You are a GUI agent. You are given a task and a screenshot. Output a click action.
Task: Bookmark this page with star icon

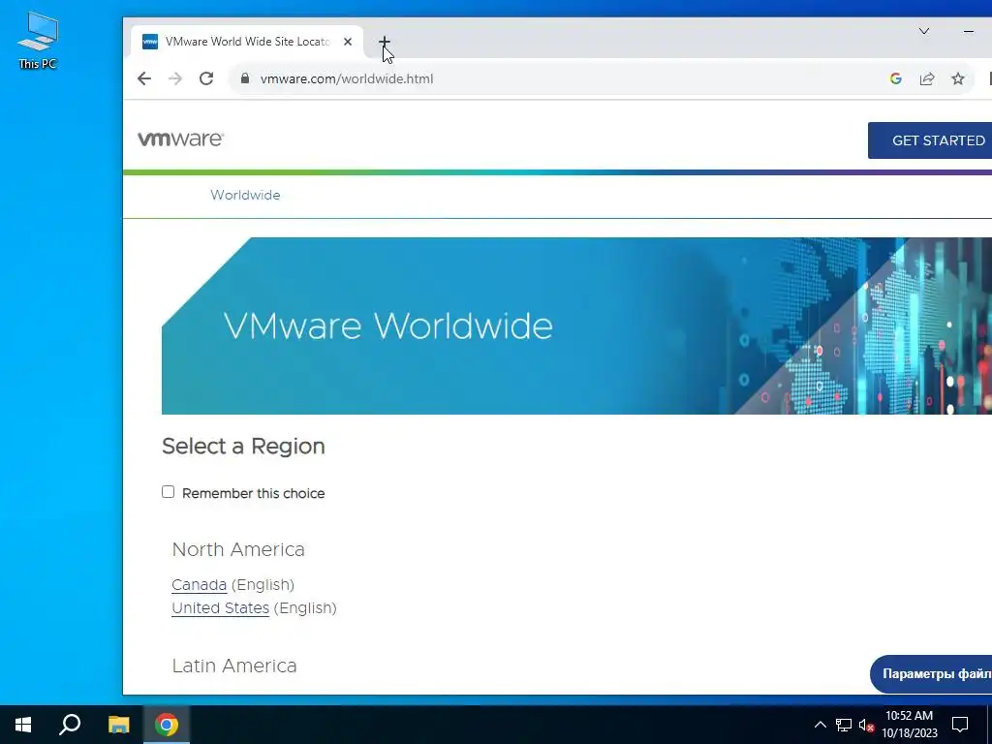[x=958, y=78]
